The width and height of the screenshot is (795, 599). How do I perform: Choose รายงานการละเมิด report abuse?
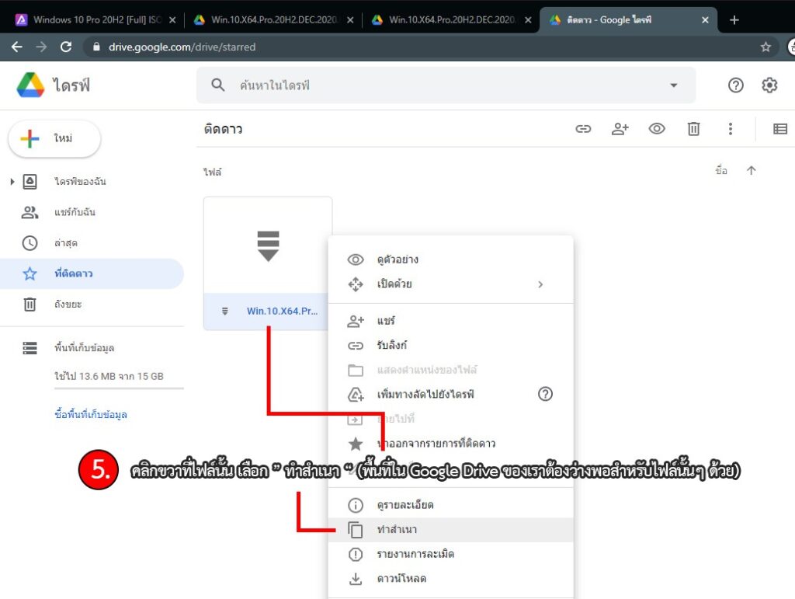coord(451,554)
